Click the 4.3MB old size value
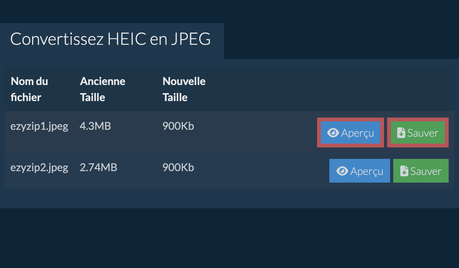 pyautogui.click(x=95, y=126)
